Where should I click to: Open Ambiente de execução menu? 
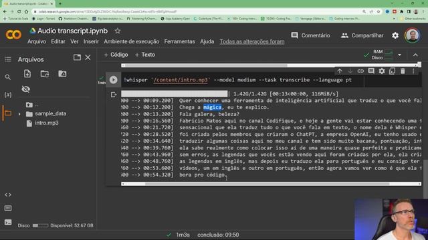pyautogui.click(x=131, y=41)
